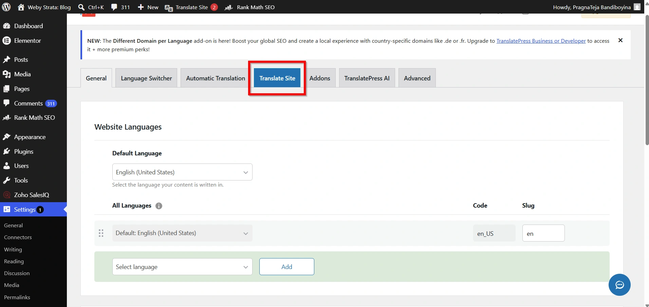This screenshot has width=649, height=307.
Task: Dismiss the Different Domain per Language notice
Action: pos(620,40)
